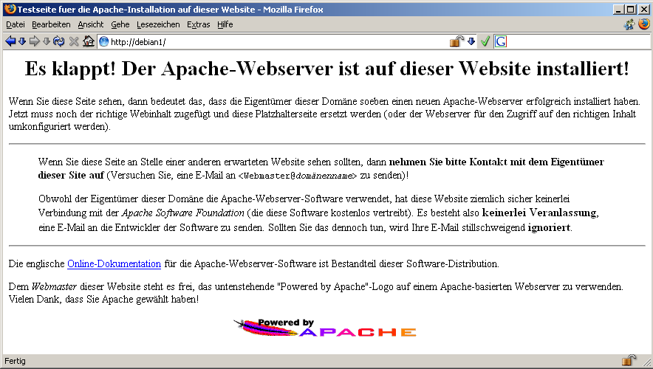The height and width of the screenshot is (369, 653).
Task: Click the '<Webmaster@domänenname>' text
Action: tap(298, 176)
